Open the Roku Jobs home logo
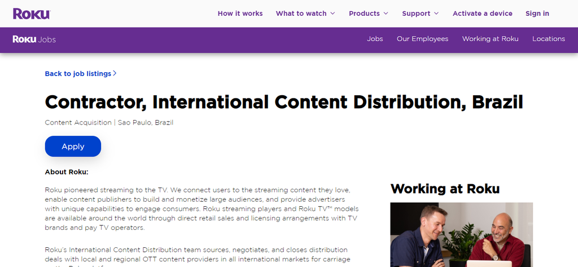 pyautogui.click(x=34, y=39)
